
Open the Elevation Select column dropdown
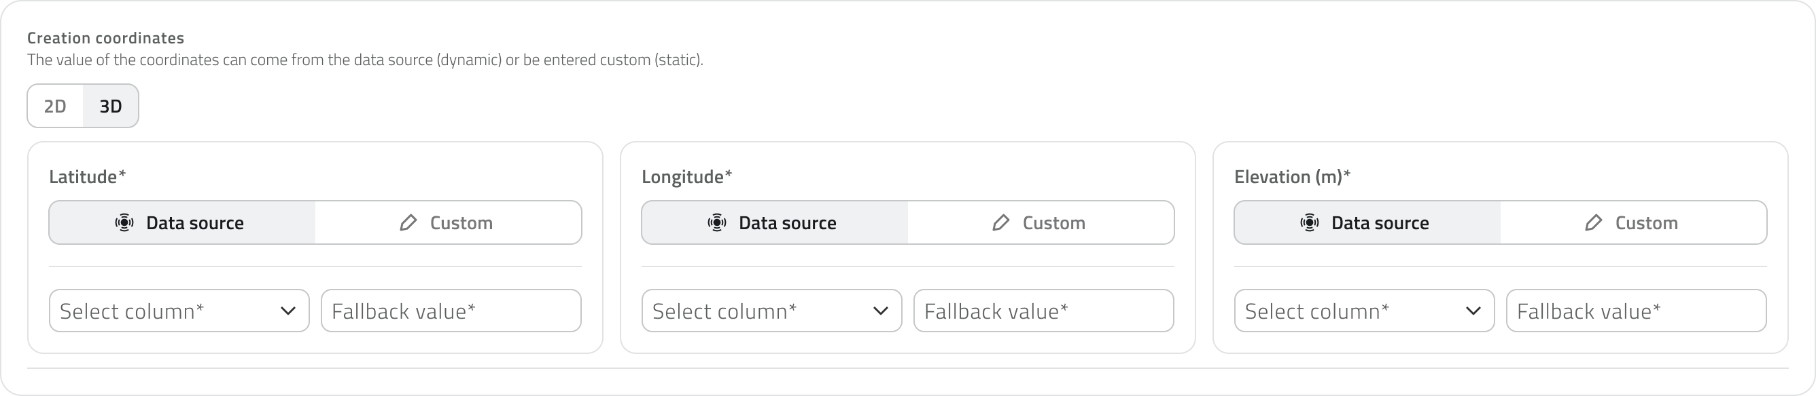pos(1365,311)
